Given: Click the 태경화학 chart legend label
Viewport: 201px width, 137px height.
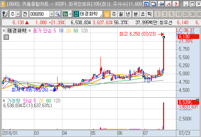Looking at the screenshot, I should [x=17, y=30].
